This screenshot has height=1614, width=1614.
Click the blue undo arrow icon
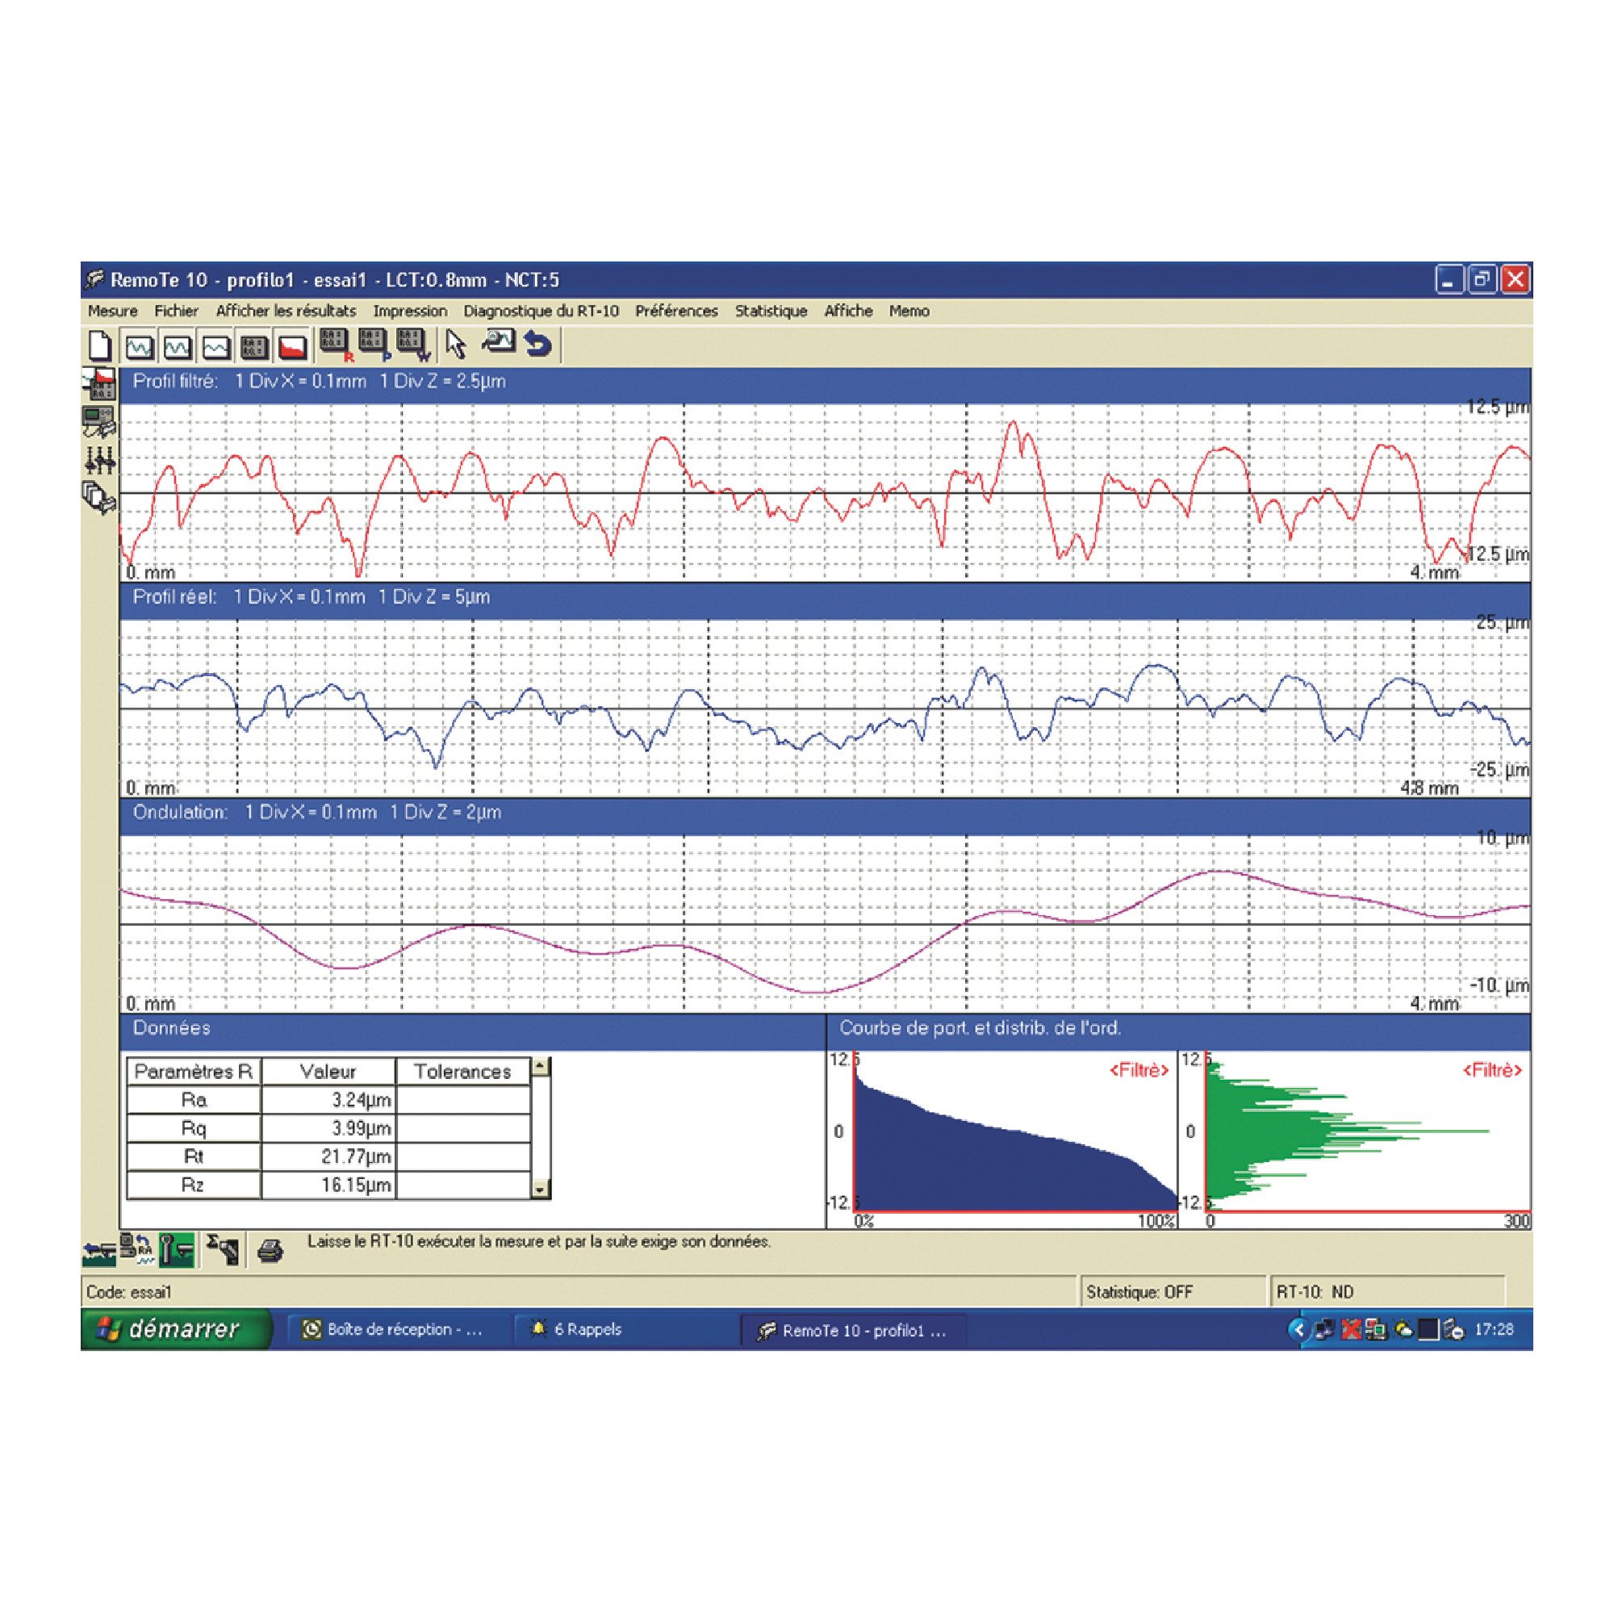pos(538,345)
